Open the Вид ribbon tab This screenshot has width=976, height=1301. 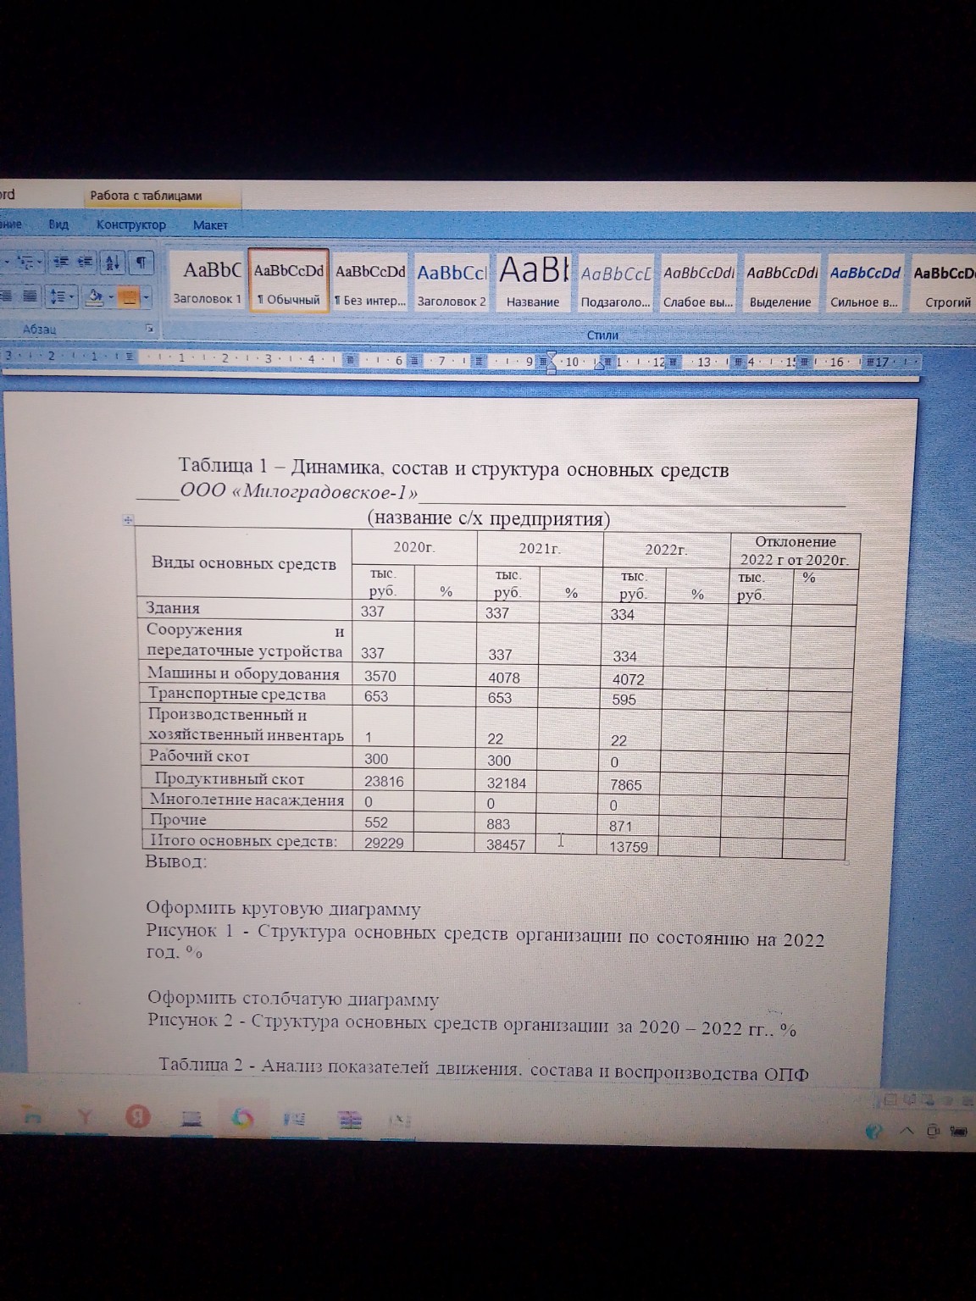pyautogui.click(x=58, y=225)
